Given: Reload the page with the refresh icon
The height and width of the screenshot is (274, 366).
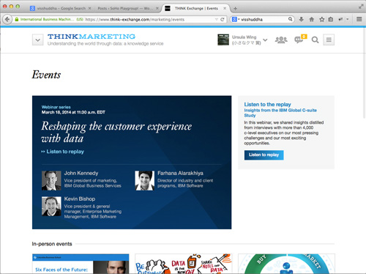Looking at the screenshot, I should pos(223,19).
